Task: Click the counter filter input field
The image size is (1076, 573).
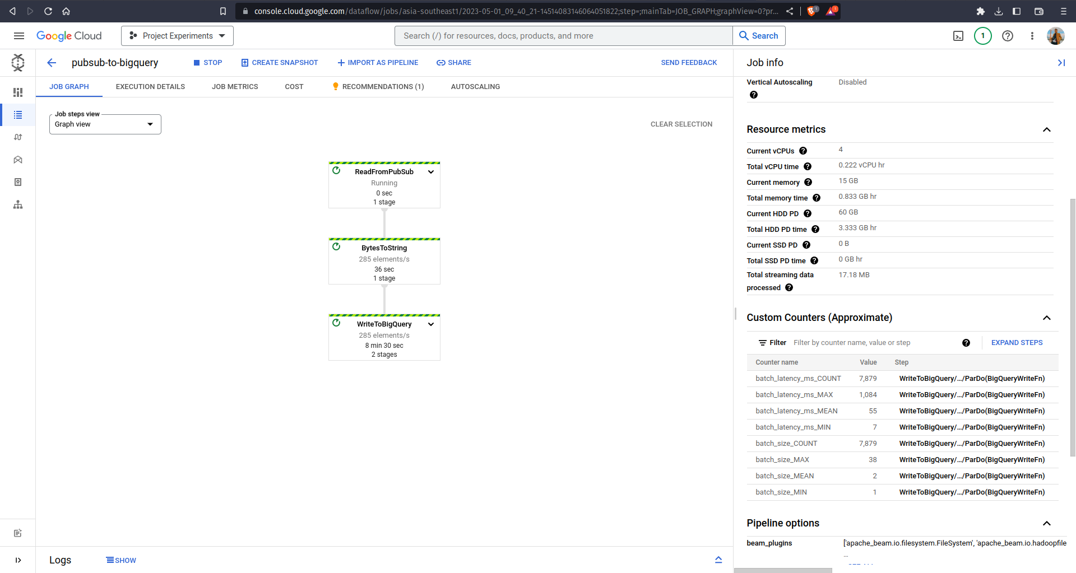Action: tap(871, 343)
